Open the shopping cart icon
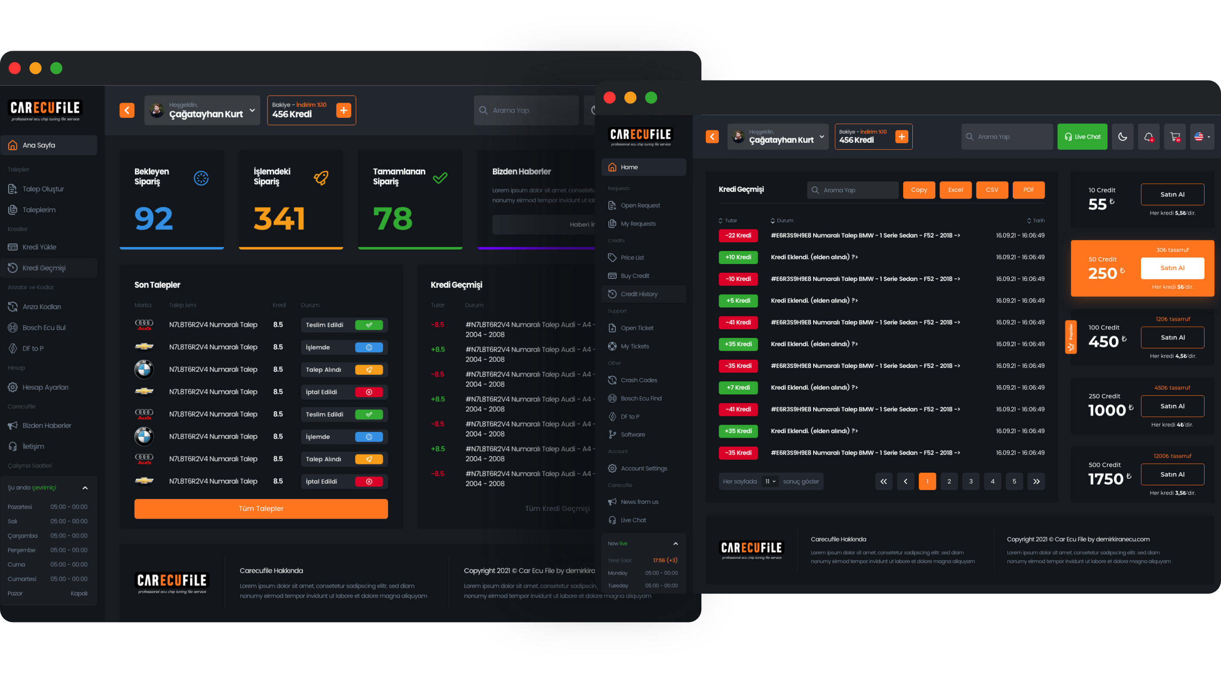This screenshot has width=1221, height=674. [1175, 136]
